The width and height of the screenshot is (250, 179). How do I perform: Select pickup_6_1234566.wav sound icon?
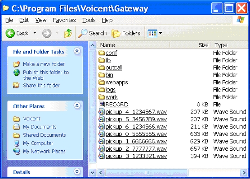point(102,127)
